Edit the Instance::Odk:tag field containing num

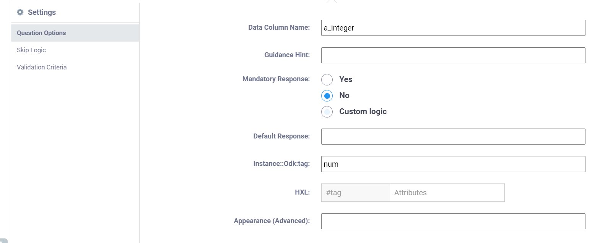coord(453,164)
